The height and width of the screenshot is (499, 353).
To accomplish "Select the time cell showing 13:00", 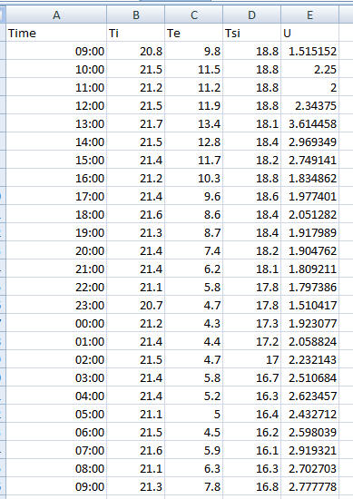I will 56,123.
